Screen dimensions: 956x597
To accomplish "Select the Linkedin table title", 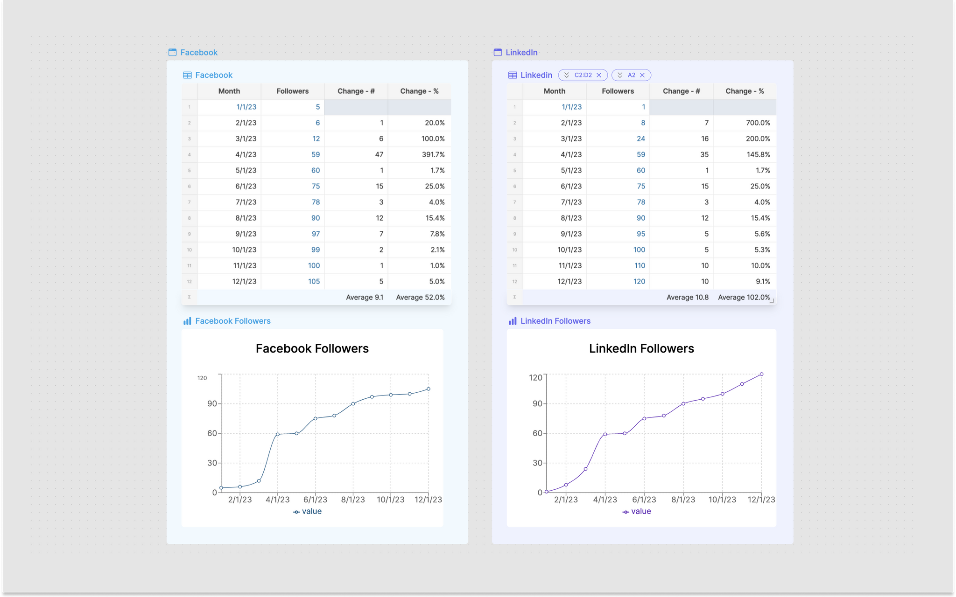I will point(536,75).
